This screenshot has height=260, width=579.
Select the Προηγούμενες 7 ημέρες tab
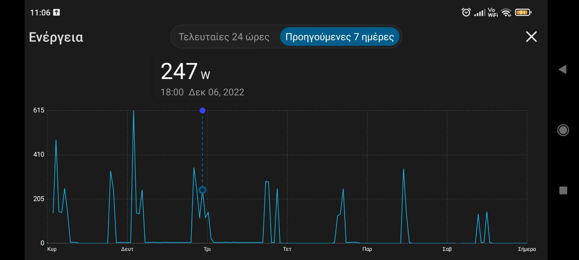pos(339,37)
